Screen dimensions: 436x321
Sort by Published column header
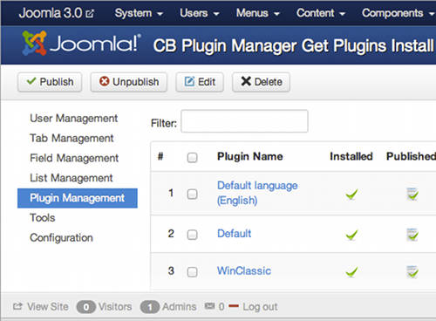click(x=411, y=156)
